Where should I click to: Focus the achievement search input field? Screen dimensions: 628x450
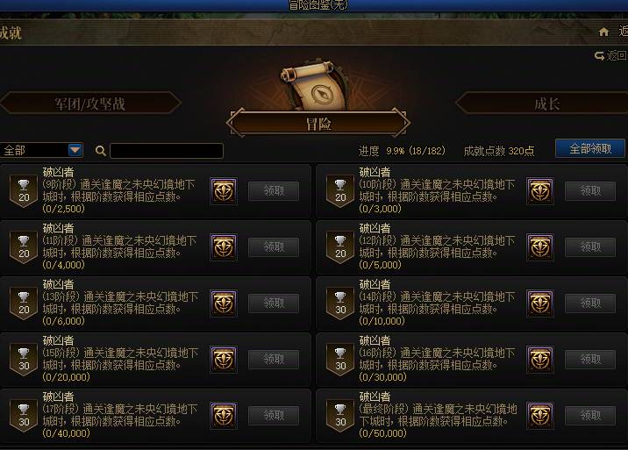click(167, 151)
